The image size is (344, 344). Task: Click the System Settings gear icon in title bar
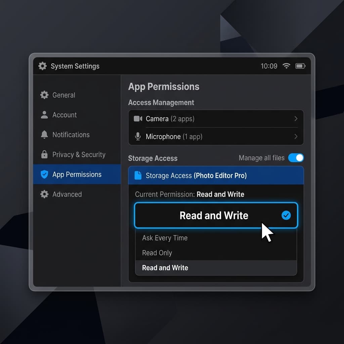click(42, 66)
